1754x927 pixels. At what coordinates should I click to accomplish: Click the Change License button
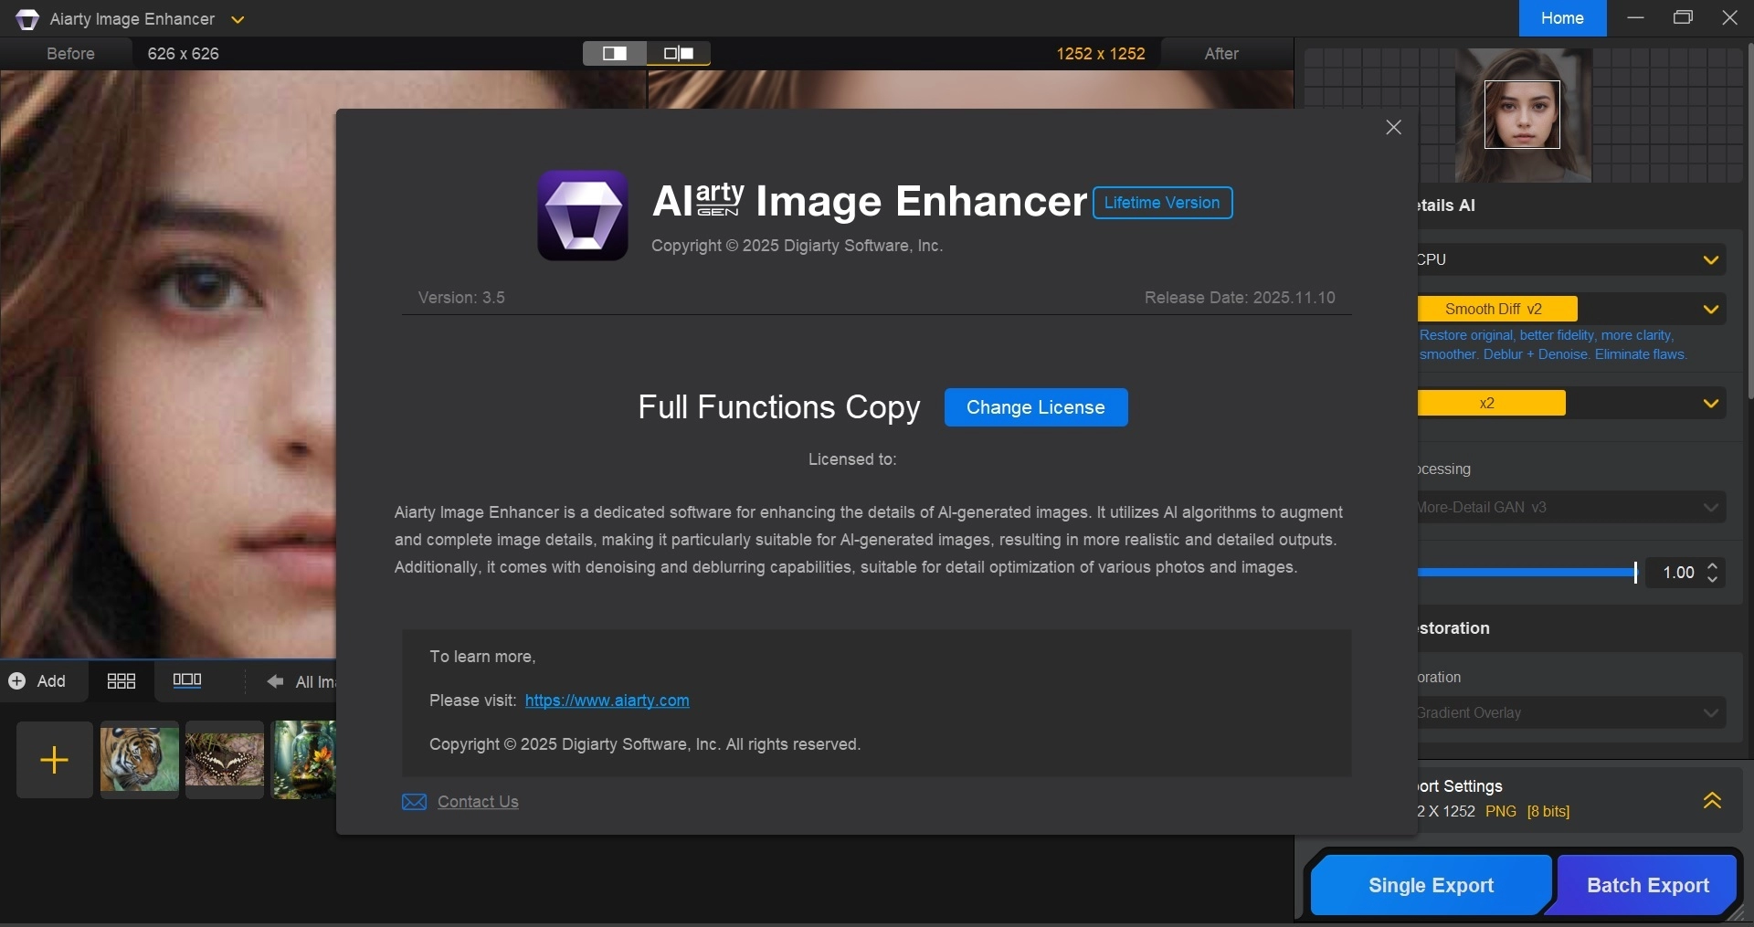1036,407
